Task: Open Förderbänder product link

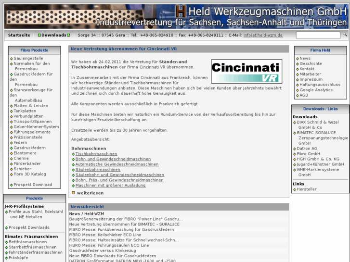Action: [27, 163]
